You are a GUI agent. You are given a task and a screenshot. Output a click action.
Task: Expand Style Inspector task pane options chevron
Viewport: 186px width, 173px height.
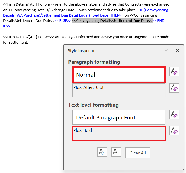coord(166,51)
